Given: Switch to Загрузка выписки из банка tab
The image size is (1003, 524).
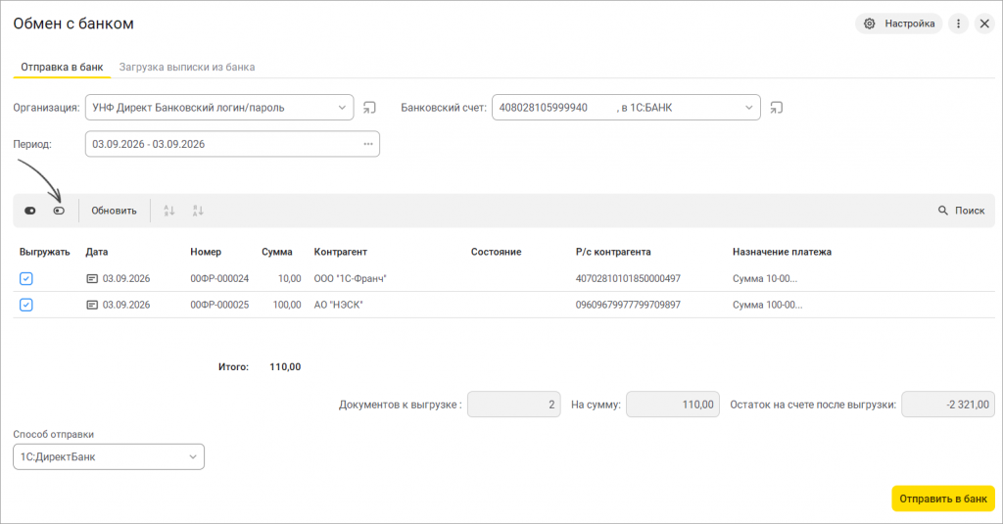Looking at the screenshot, I should [187, 67].
